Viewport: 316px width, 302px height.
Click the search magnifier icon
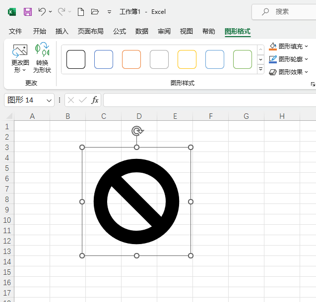tap(265, 12)
